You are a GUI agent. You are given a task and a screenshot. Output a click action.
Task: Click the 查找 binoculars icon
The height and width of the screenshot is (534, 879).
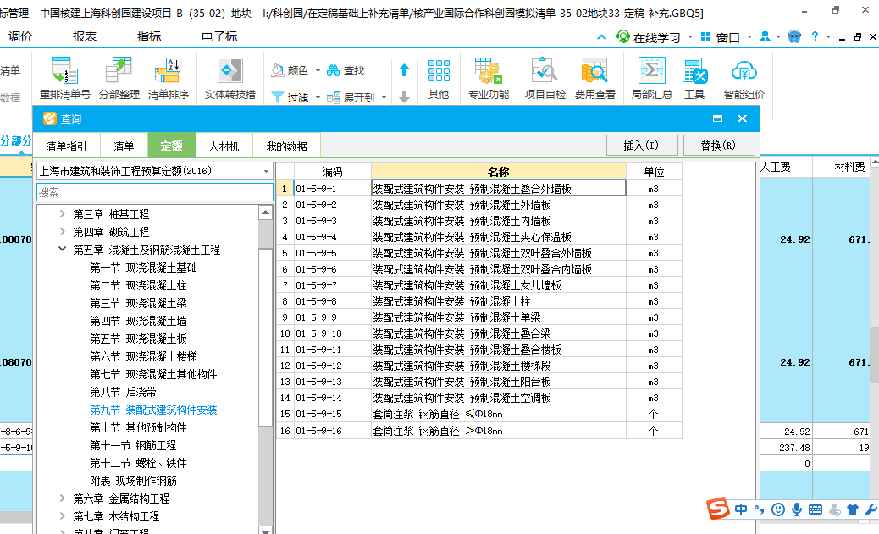coord(333,70)
